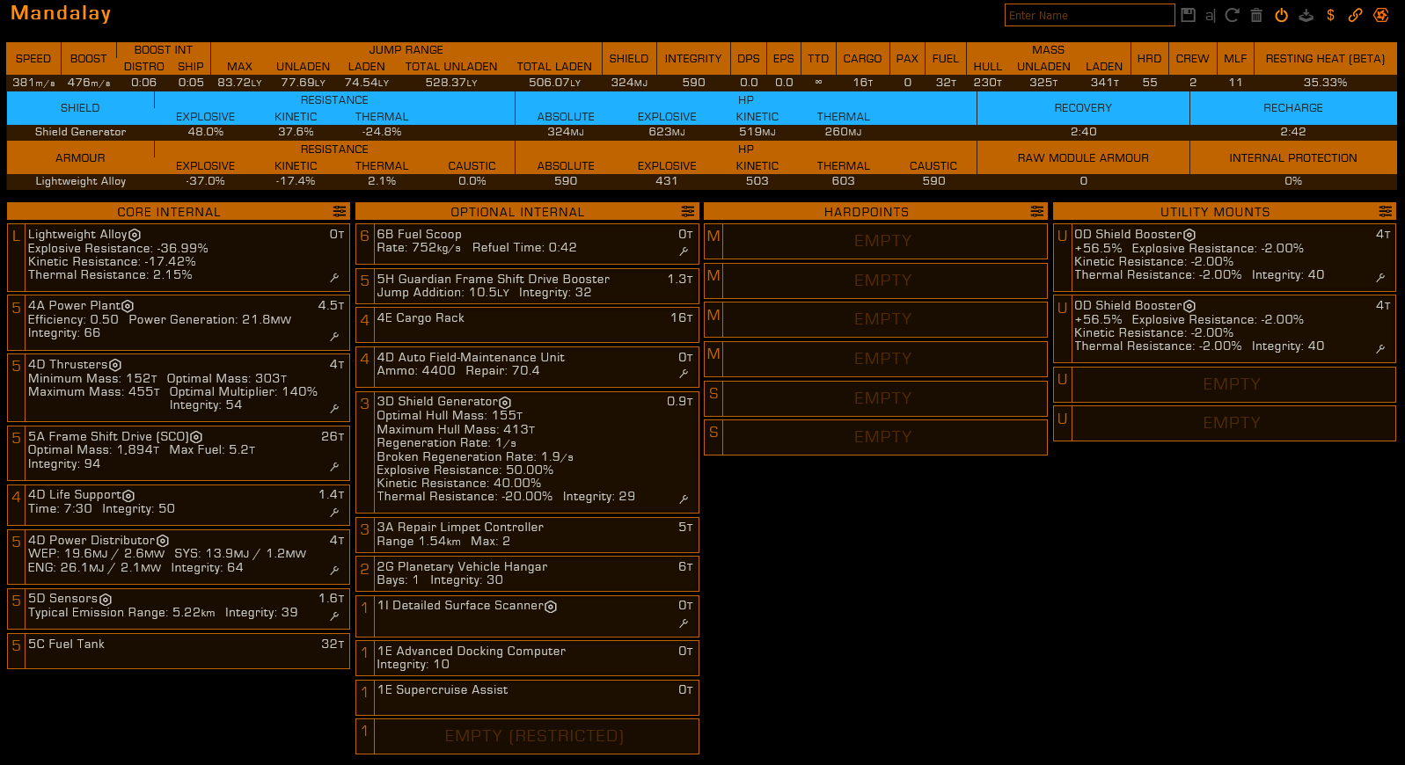Open Utility Mounts panel settings sliders icon

coord(1386,212)
